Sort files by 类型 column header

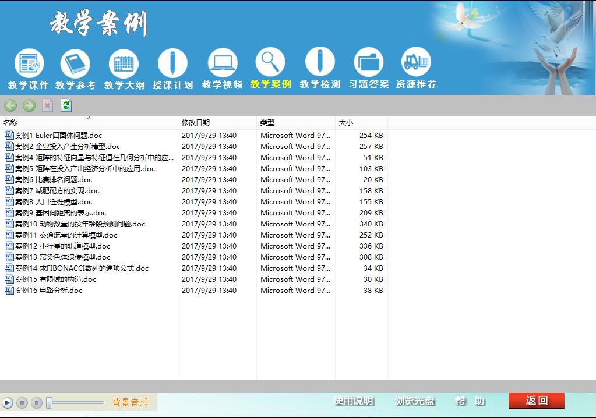click(296, 123)
